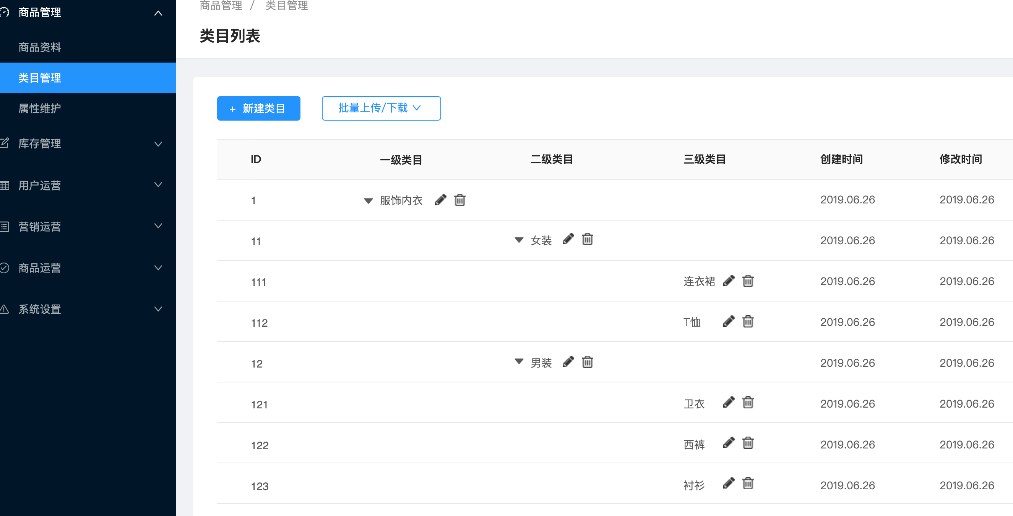The width and height of the screenshot is (1013, 516).
Task: Click 类目管理 breadcrumb link
Action: click(x=287, y=5)
